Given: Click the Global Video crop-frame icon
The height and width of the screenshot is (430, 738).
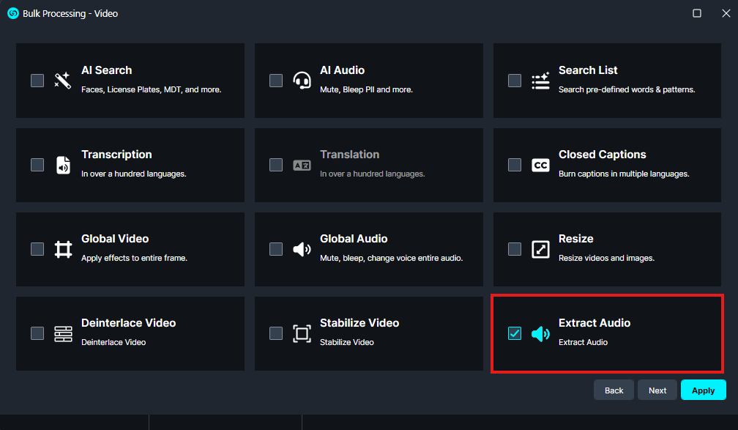Looking at the screenshot, I should point(63,249).
